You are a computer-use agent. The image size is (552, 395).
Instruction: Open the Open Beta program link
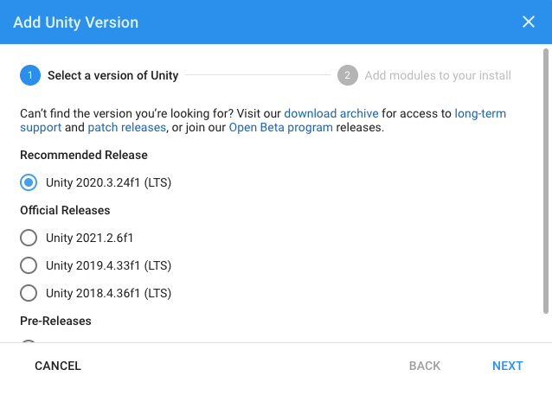(x=280, y=127)
